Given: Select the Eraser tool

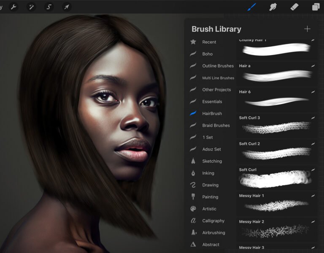Looking at the screenshot, I should [x=294, y=7].
